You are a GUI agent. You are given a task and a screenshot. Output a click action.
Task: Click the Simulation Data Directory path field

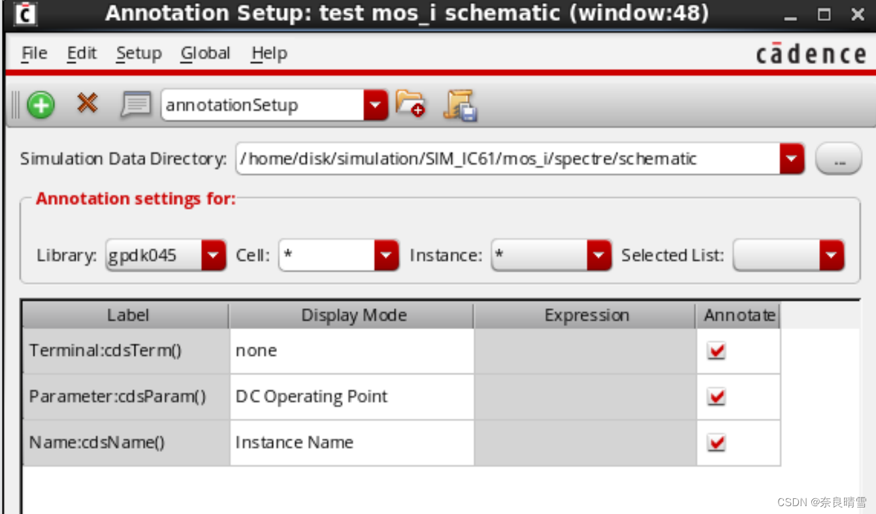[508, 159]
